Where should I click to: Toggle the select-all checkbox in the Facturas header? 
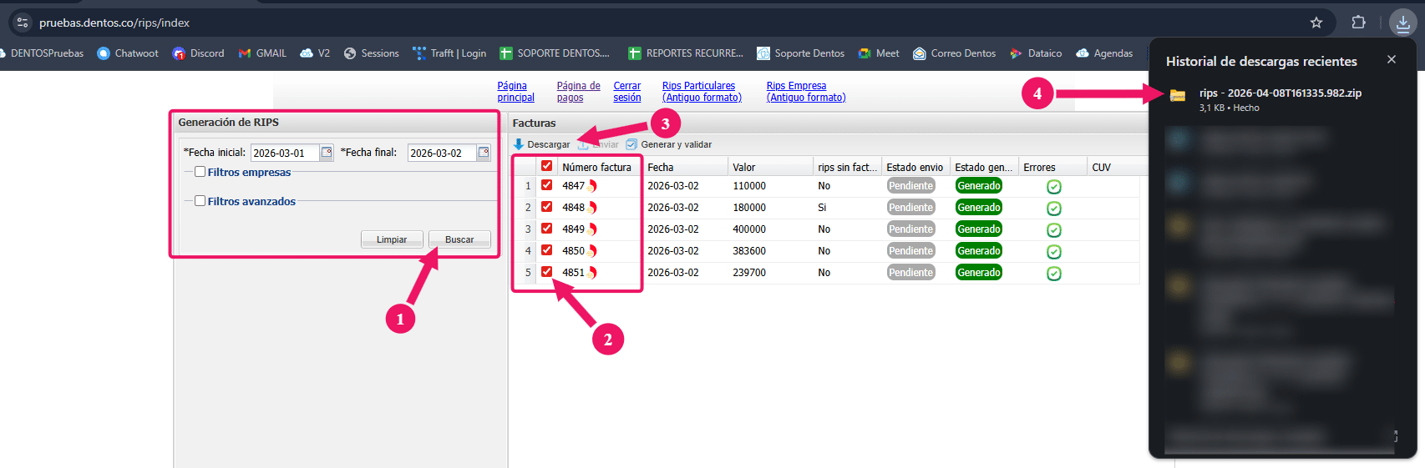pos(546,166)
